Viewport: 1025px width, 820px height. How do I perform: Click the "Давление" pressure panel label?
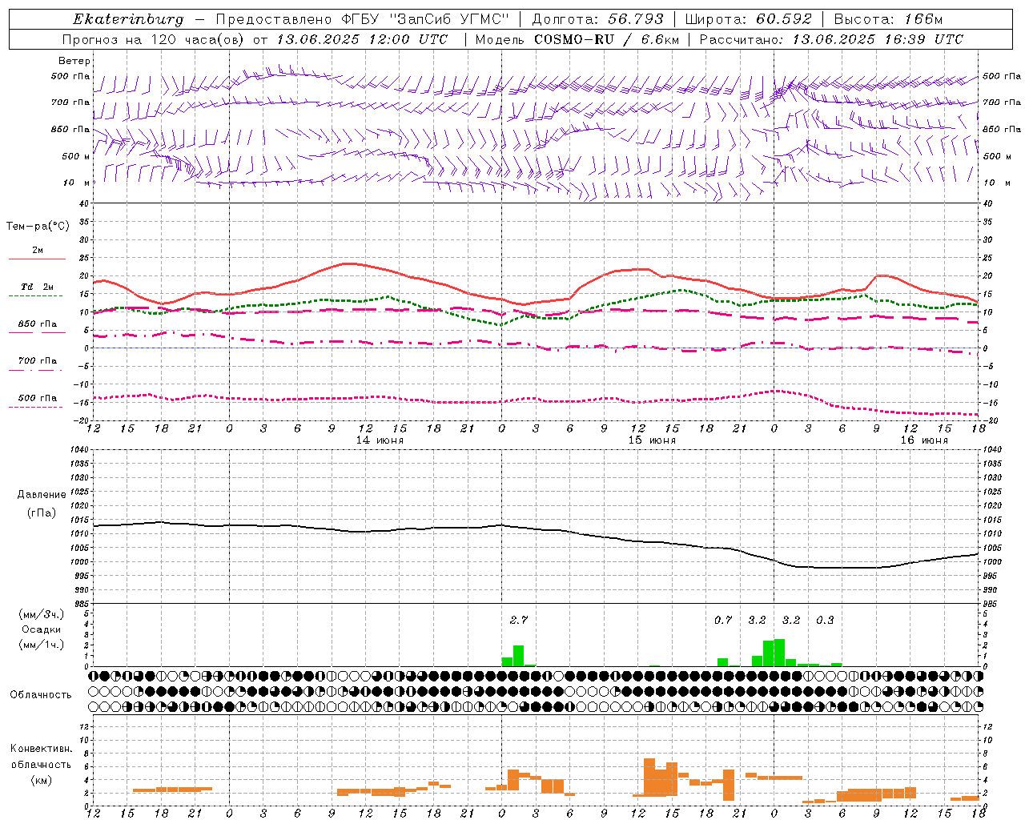(42, 495)
